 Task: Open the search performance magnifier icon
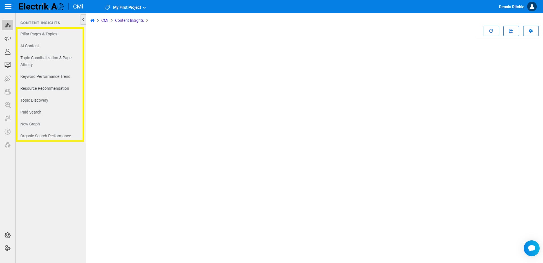click(8, 105)
